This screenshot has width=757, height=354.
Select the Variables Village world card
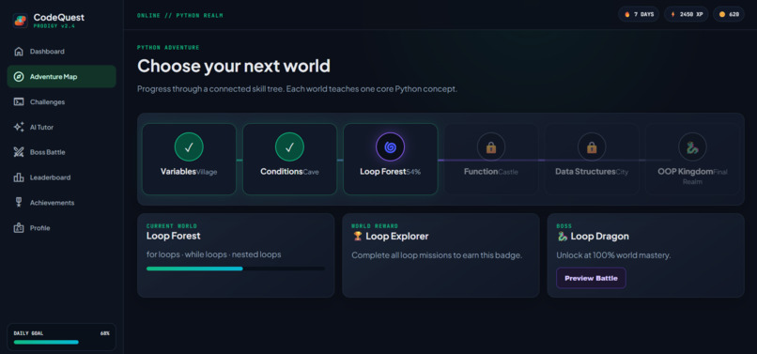coord(189,159)
